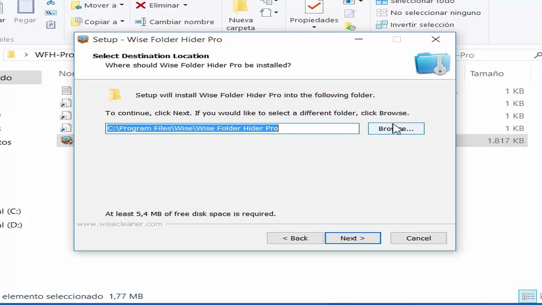
Task: Select the installer package file icon
Action: pyautogui.click(x=66, y=140)
